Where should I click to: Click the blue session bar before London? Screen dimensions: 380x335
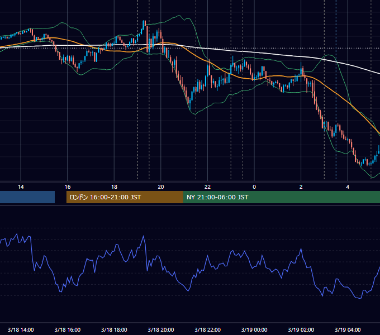coord(27,197)
